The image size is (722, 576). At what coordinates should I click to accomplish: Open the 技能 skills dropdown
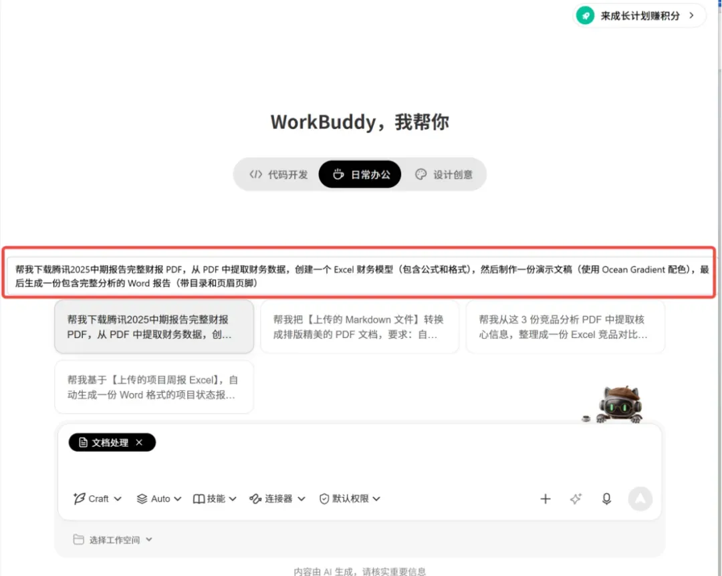(x=215, y=498)
